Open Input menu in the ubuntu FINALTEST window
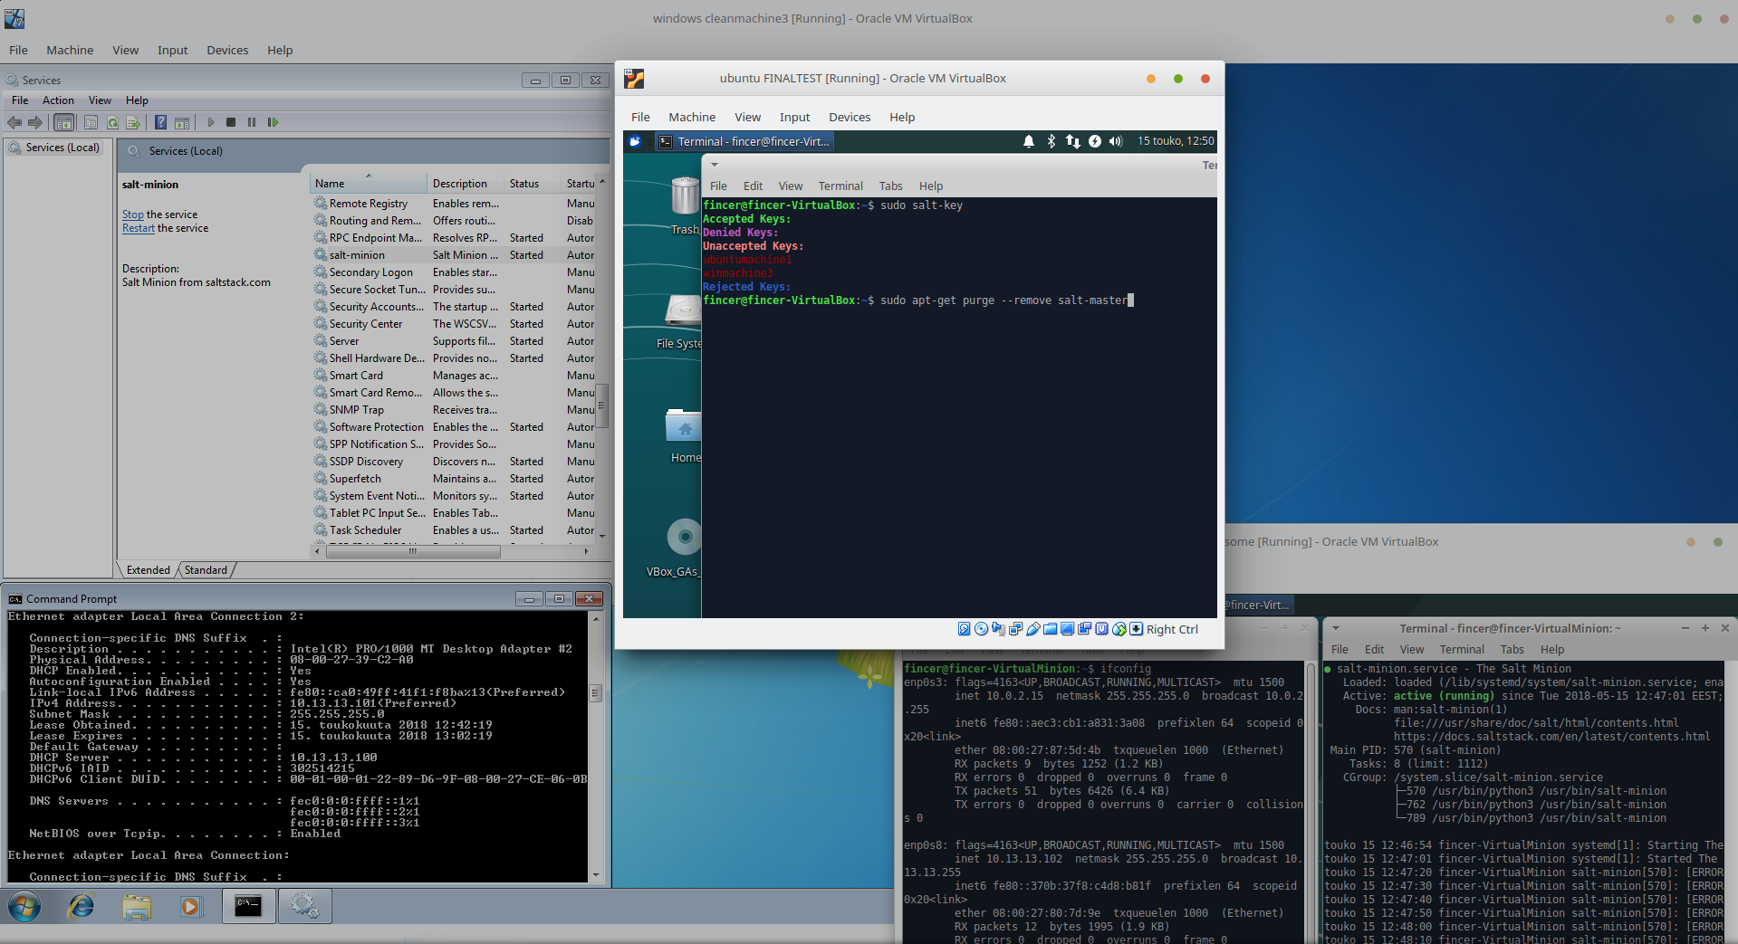 tap(794, 117)
